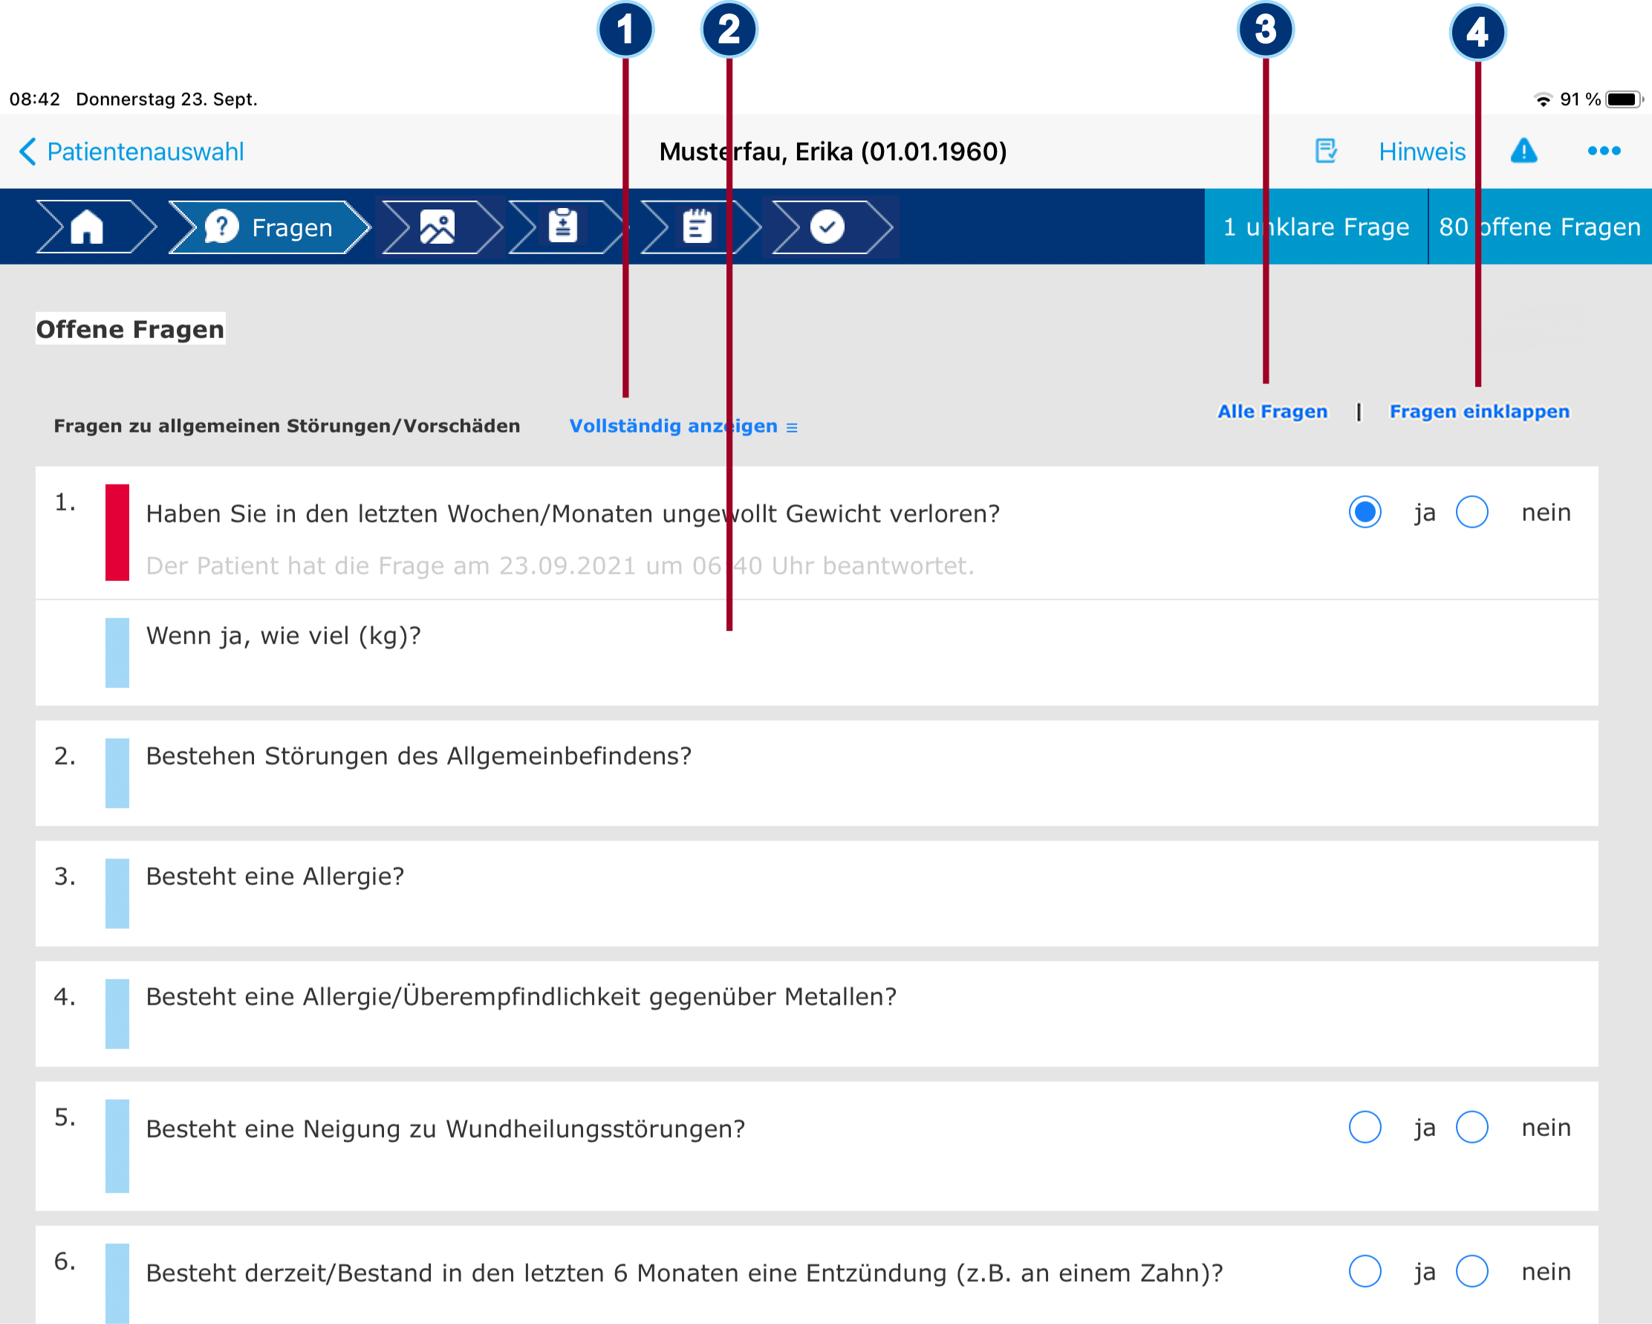Open the image step in the workflow bar
This screenshot has width=1652, height=1324.
point(441,227)
